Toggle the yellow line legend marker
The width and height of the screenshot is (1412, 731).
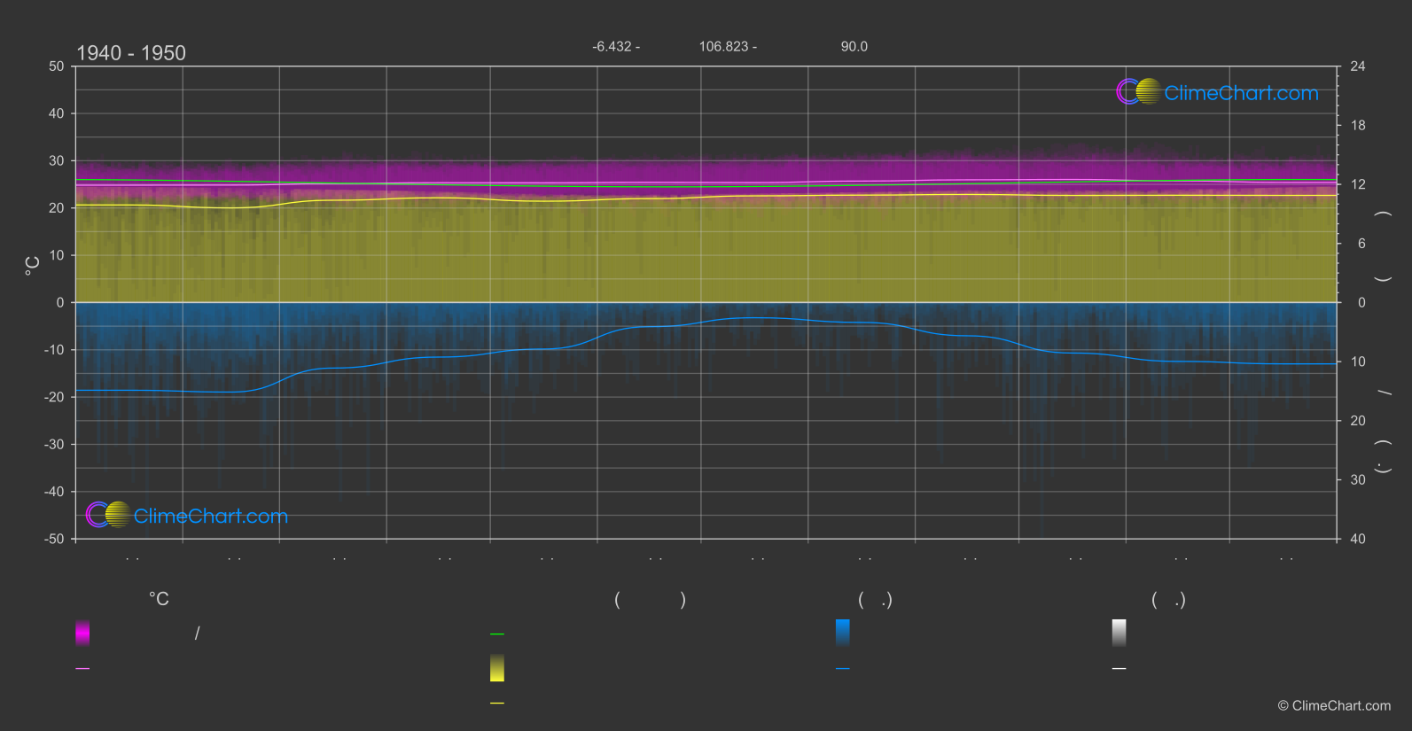tap(497, 704)
